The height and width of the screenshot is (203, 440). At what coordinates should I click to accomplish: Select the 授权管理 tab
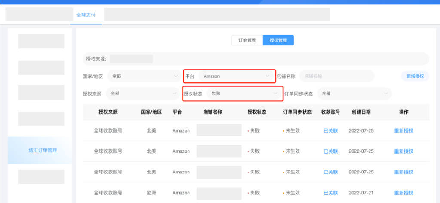(278, 40)
